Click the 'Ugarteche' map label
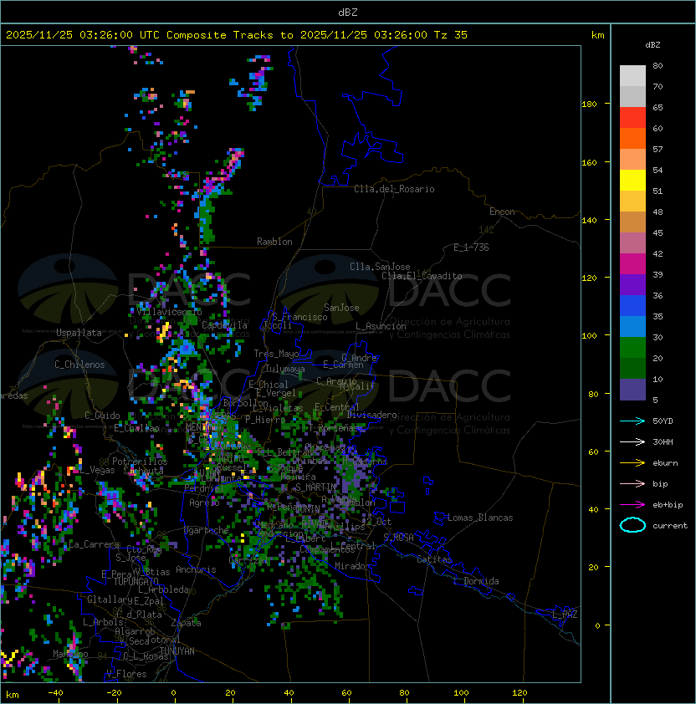Screen dimensions: 696x704 tap(207, 530)
